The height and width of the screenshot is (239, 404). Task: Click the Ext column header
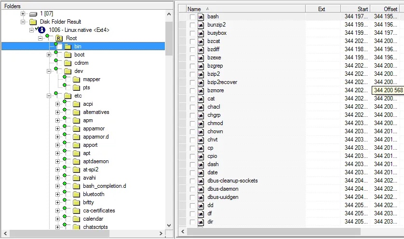pyautogui.click(x=322, y=9)
